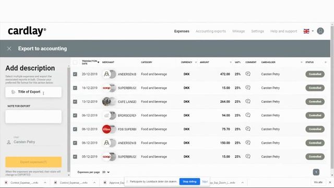This screenshot has width=334, height=188.
Task: Change Expenses per page dropdown
Action: pos(106,172)
